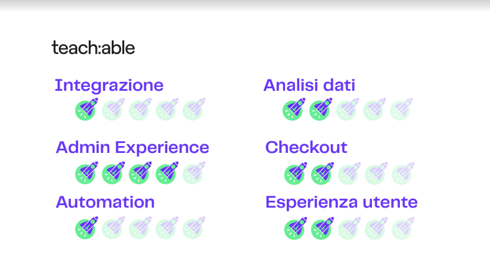This screenshot has width=490, height=276.
Task: Click the second rocket under Esperienza utente
Action: point(322,228)
